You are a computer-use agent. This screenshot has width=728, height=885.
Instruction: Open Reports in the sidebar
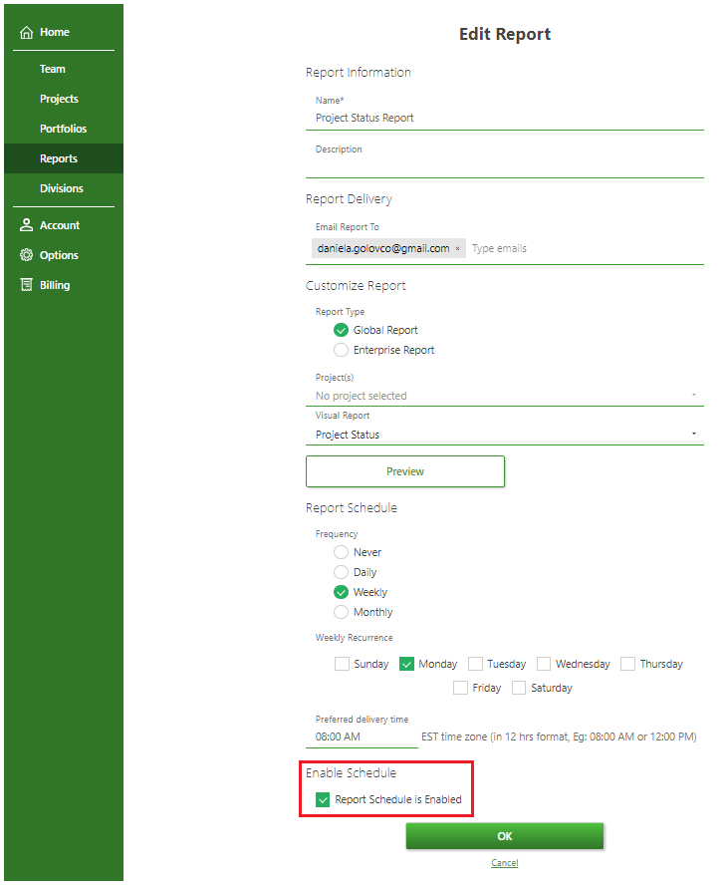(x=59, y=158)
